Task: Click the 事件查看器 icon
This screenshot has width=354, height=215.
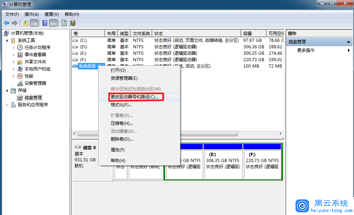Action: click(x=20, y=55)
